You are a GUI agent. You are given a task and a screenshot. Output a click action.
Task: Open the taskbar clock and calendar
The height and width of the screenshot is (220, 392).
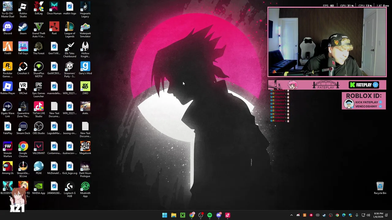click(378, 215)
